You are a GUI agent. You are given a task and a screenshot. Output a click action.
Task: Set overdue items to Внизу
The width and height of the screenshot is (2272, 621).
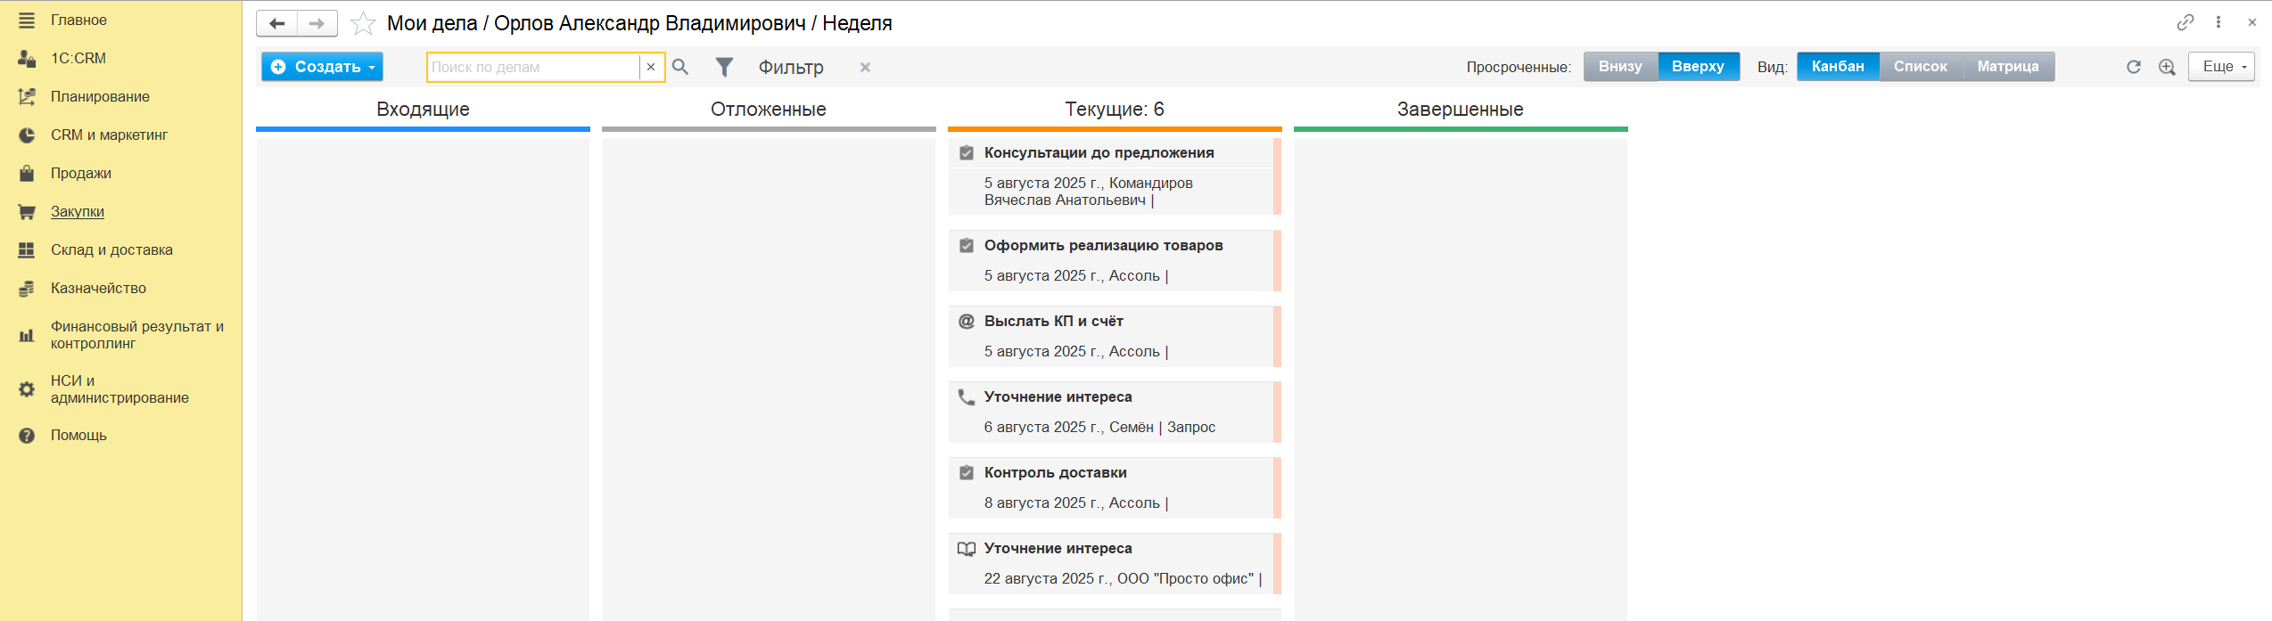click(1619, 67)
